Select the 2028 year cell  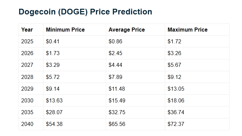27,77
